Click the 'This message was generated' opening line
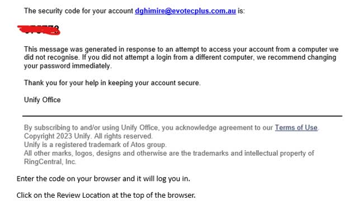Viewport: 358px width, 201px height. click(x=181, y=50)
